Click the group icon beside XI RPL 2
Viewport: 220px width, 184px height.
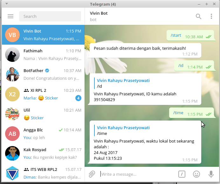[x=26, y=90]
